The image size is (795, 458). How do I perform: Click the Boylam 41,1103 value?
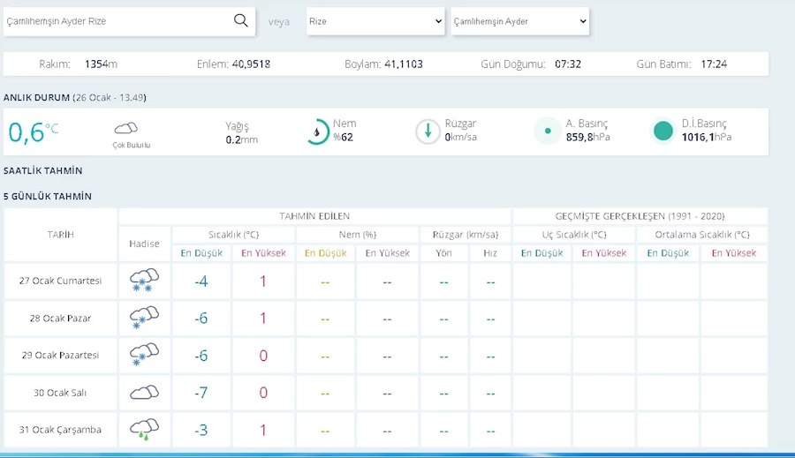(404, 64)
